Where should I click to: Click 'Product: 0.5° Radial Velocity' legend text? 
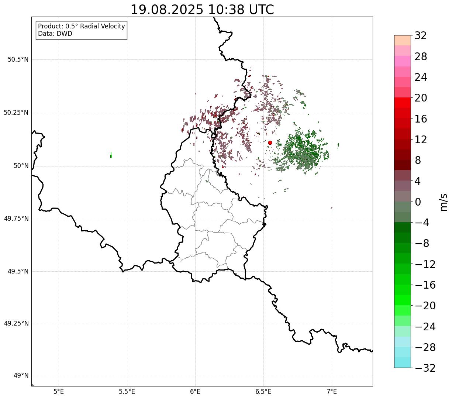coord(82,27)
